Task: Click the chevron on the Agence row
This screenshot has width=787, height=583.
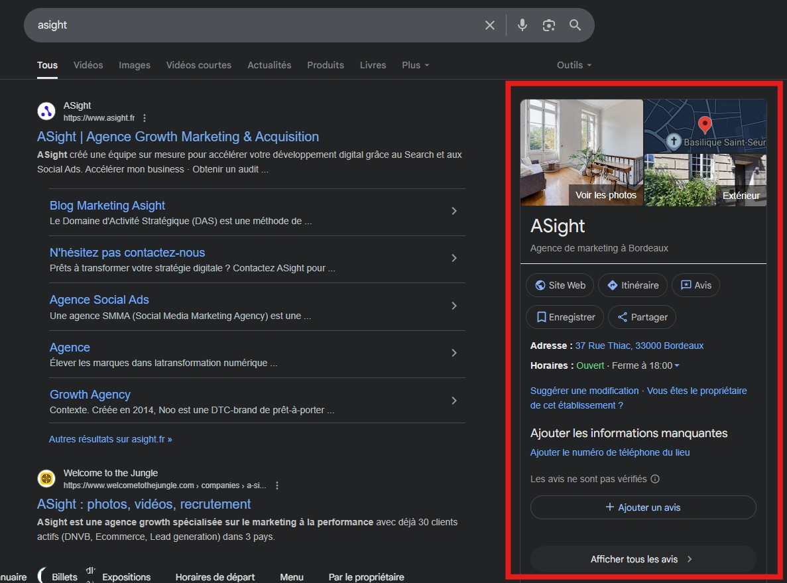Action: point(454,353)
